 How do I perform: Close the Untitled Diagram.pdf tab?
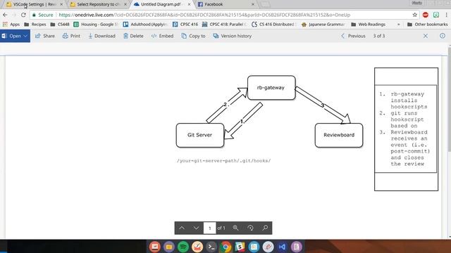pos(189,4)
